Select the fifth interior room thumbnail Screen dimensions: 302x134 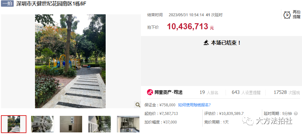(128, 124)
